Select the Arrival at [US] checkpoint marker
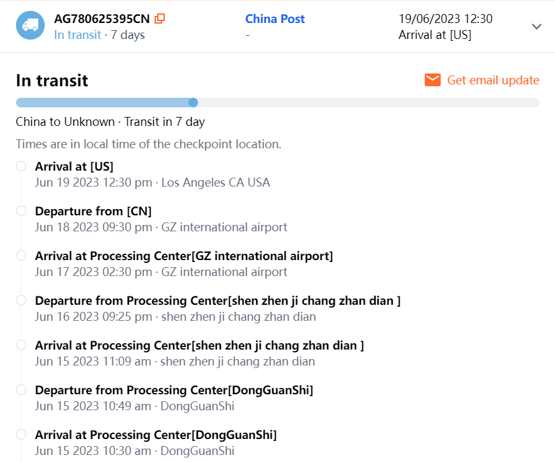This screenshot has height=462, width=555. pyautogui.click(x=21, y=166)
